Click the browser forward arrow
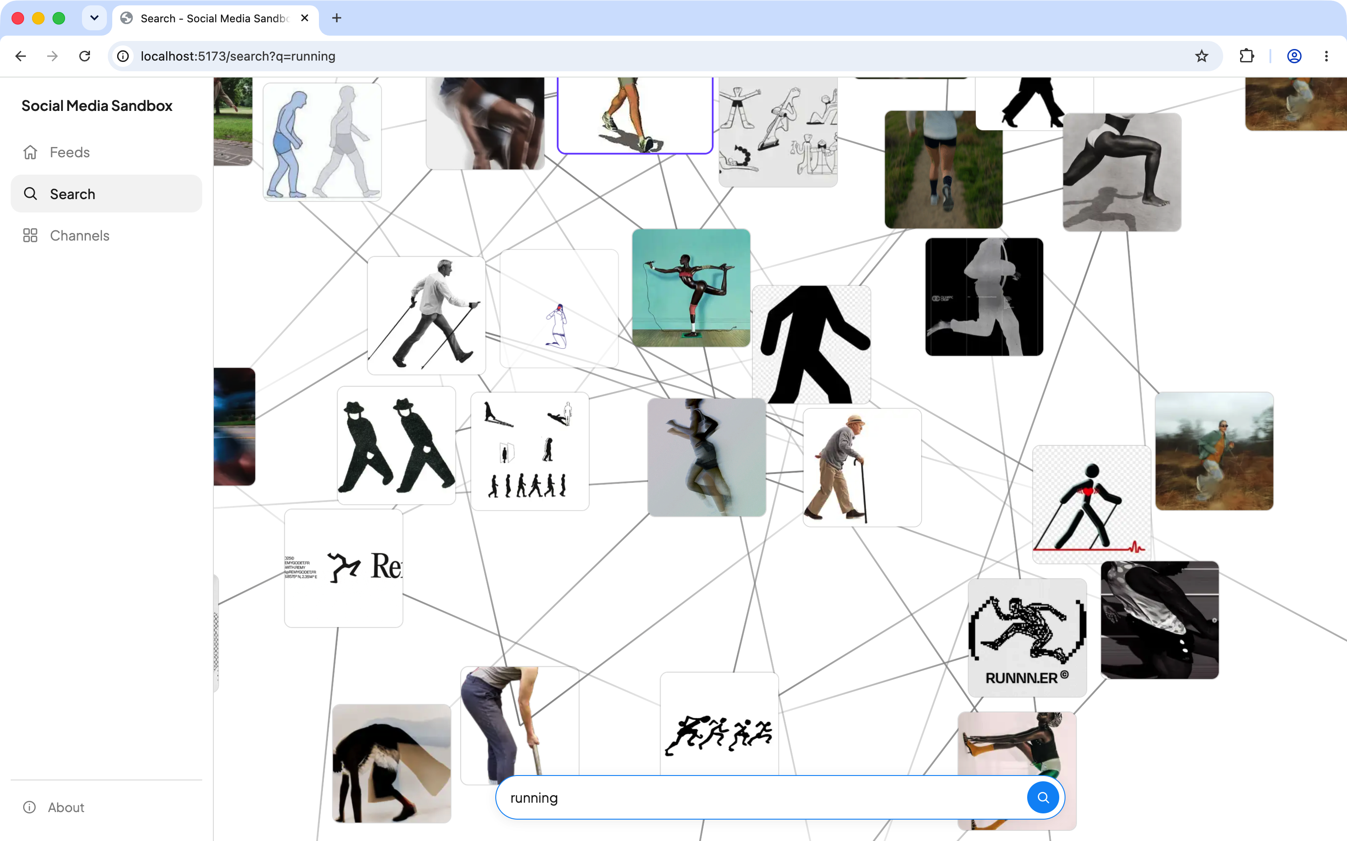Viewport: 1347px width, 841px height. tap(52, 56)
